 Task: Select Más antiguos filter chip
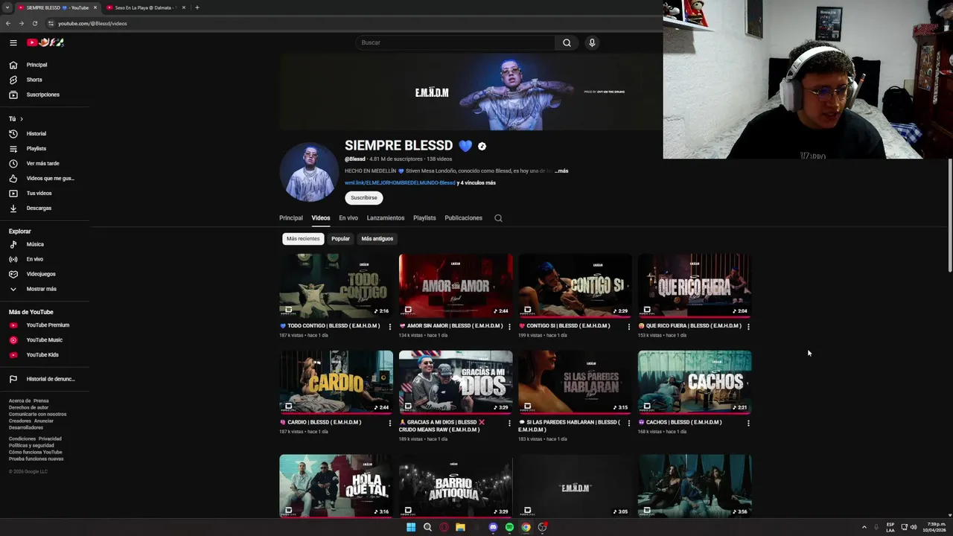pos(377,238)
